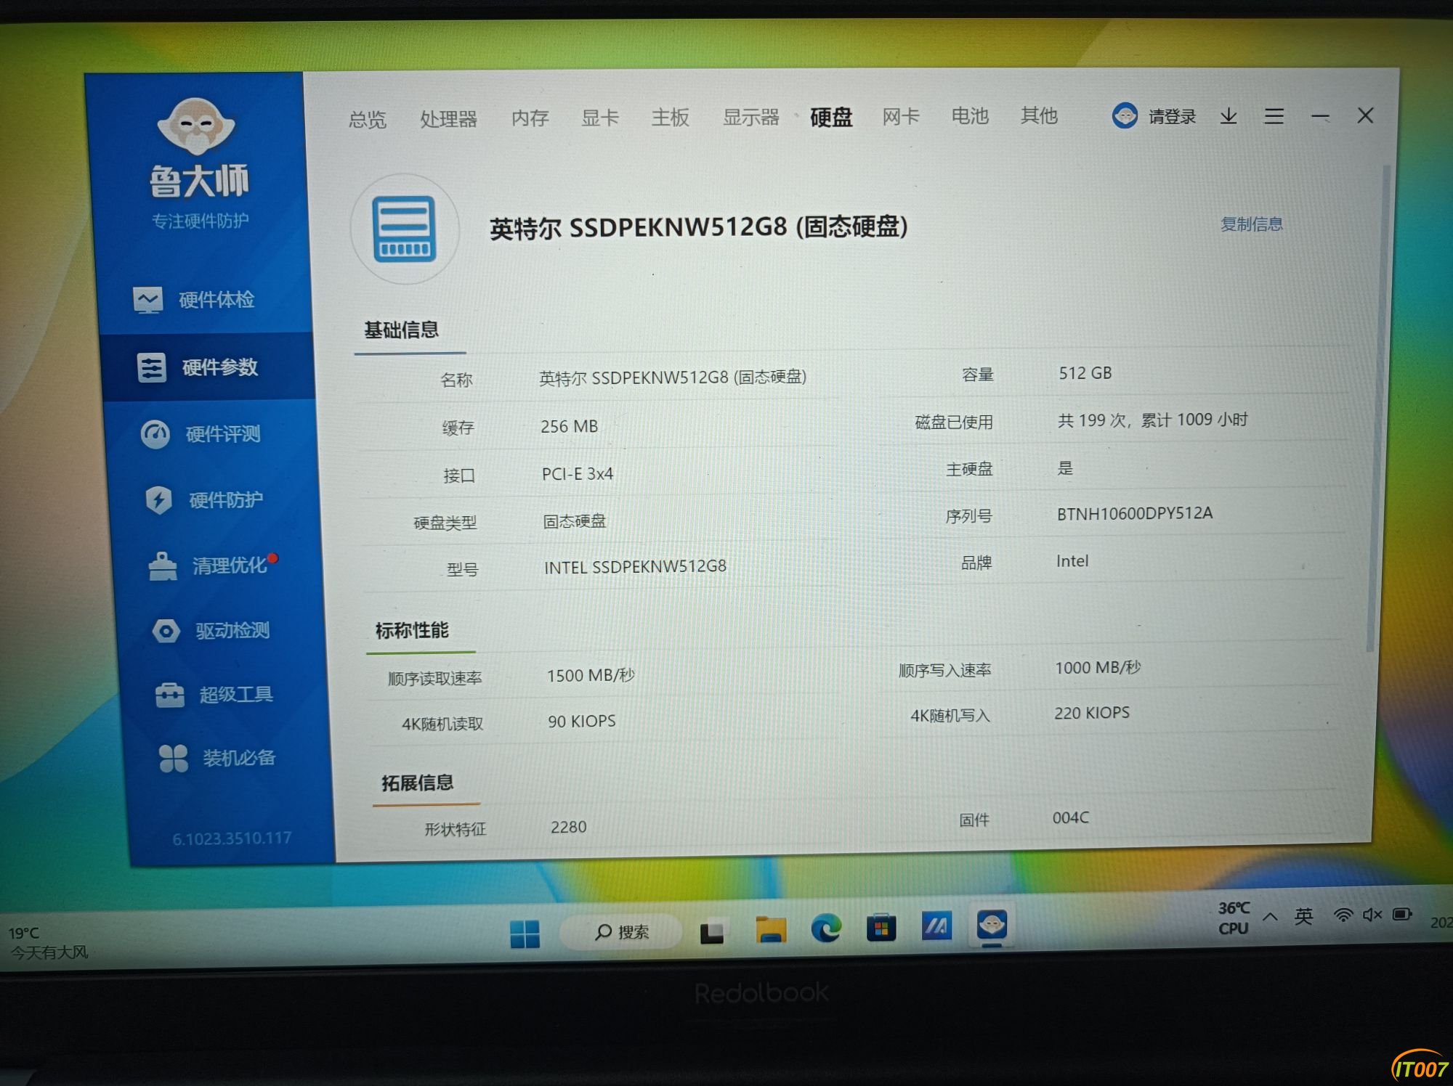Switch to the 其他 tab
The width and height of the screenshot is (1453, 1086).
[1039, 115]
